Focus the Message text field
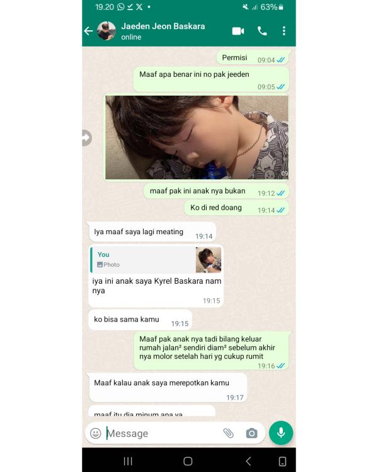Viewport: 378px width, 472px height. (x=163, y=433)
